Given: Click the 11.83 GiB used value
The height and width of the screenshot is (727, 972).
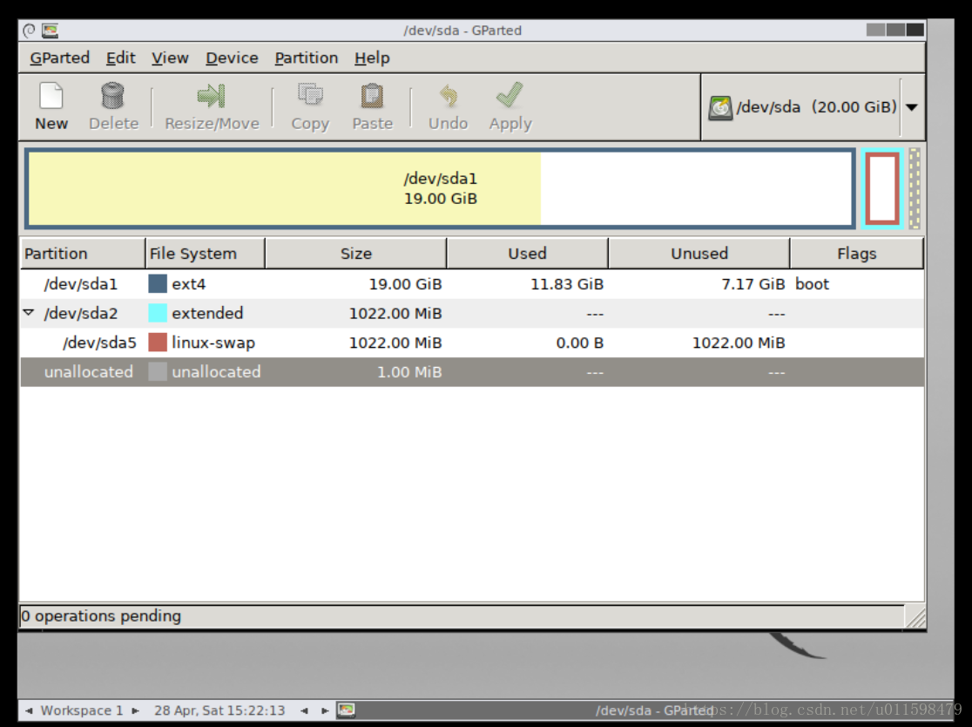Looking at the screenshot, I should click(x=567, y=283).
